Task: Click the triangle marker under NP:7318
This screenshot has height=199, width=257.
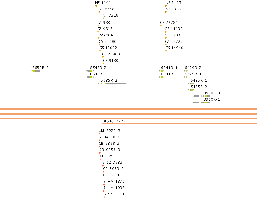Action: point(103,18)
